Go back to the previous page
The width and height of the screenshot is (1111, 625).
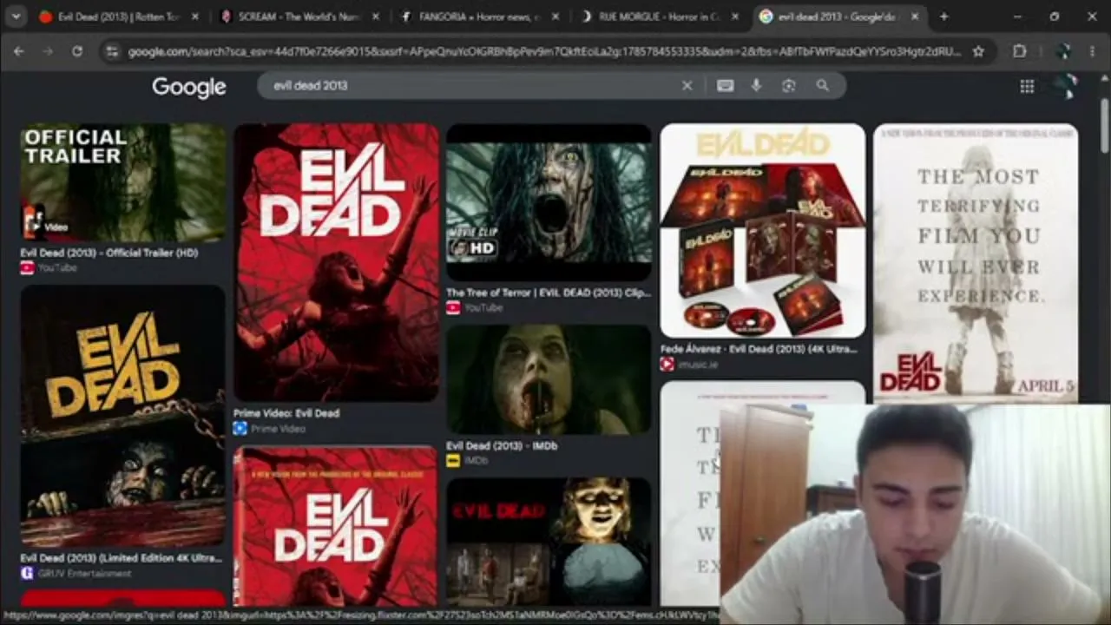(18, 52)
